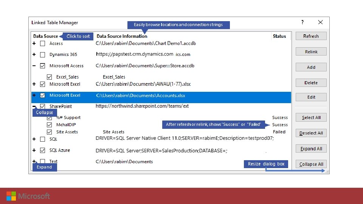Screen dimensions: 363x204
Task: Click Data Source Information column header
Action: [x=122, y=36]
